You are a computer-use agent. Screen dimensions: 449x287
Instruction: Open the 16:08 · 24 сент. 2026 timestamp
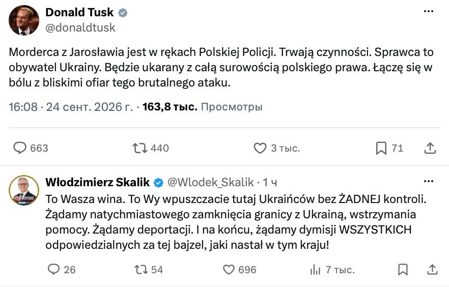click(x=71, y=107)
